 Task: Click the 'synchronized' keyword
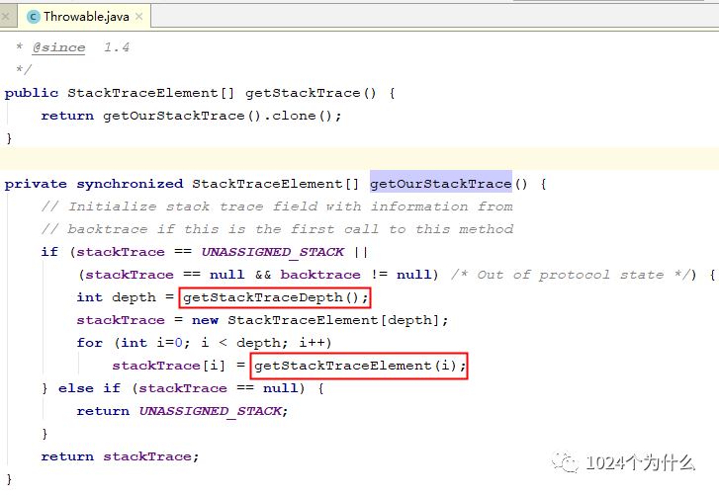(x=130, y=184)
